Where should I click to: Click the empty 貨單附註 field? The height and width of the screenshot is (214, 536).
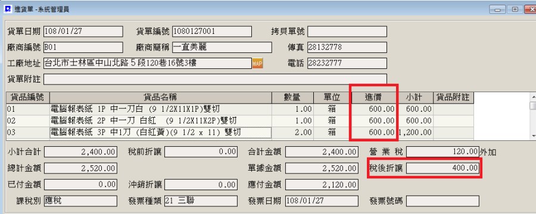pyautogui.click(x=215, y=79)
